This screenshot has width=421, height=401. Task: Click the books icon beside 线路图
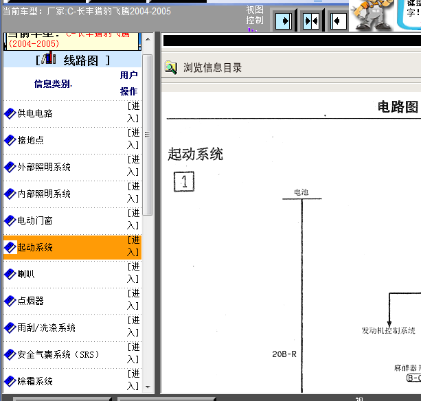click(49, 58)
